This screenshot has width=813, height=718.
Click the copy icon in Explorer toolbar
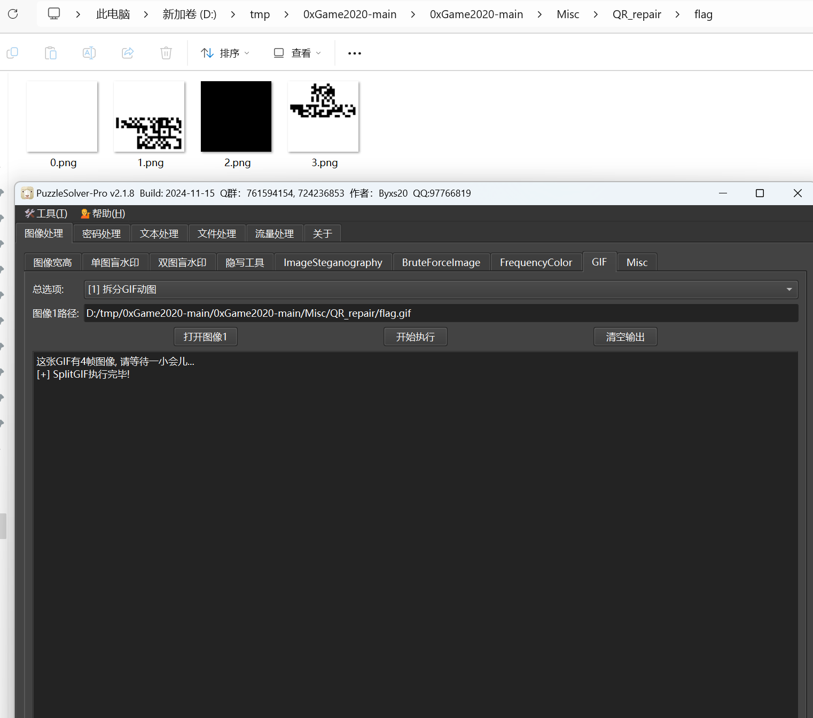(x=12, y=53)
